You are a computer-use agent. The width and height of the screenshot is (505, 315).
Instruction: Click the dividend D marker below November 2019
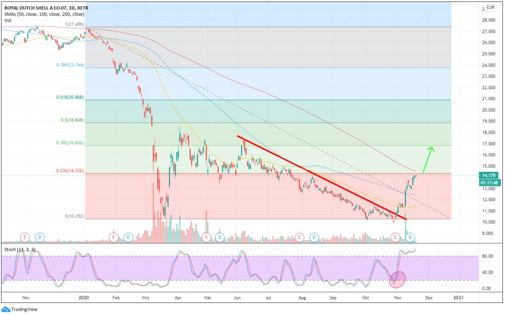pyautogui.click(x=39, y=237)
